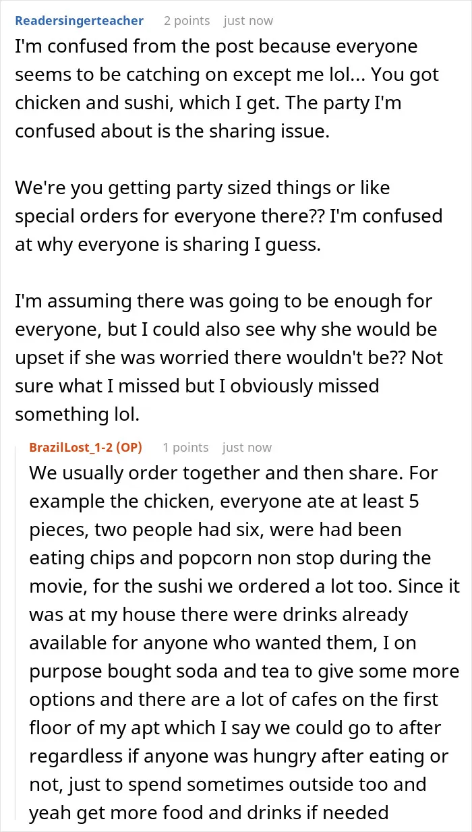Click the '1 points' score on the reply

pyautogui.click(x=185, y=448)
